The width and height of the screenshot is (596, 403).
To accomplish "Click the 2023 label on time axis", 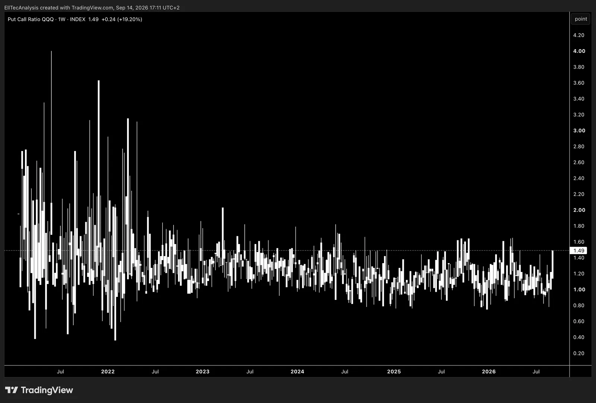I will [x=203, y=371].
